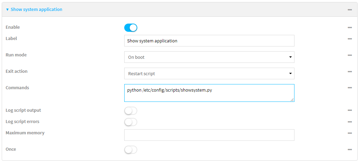Open the ellipsis menu in the section header
This screenshot has width=359, height=162.
pyautogui.click(x=350, y=10)
